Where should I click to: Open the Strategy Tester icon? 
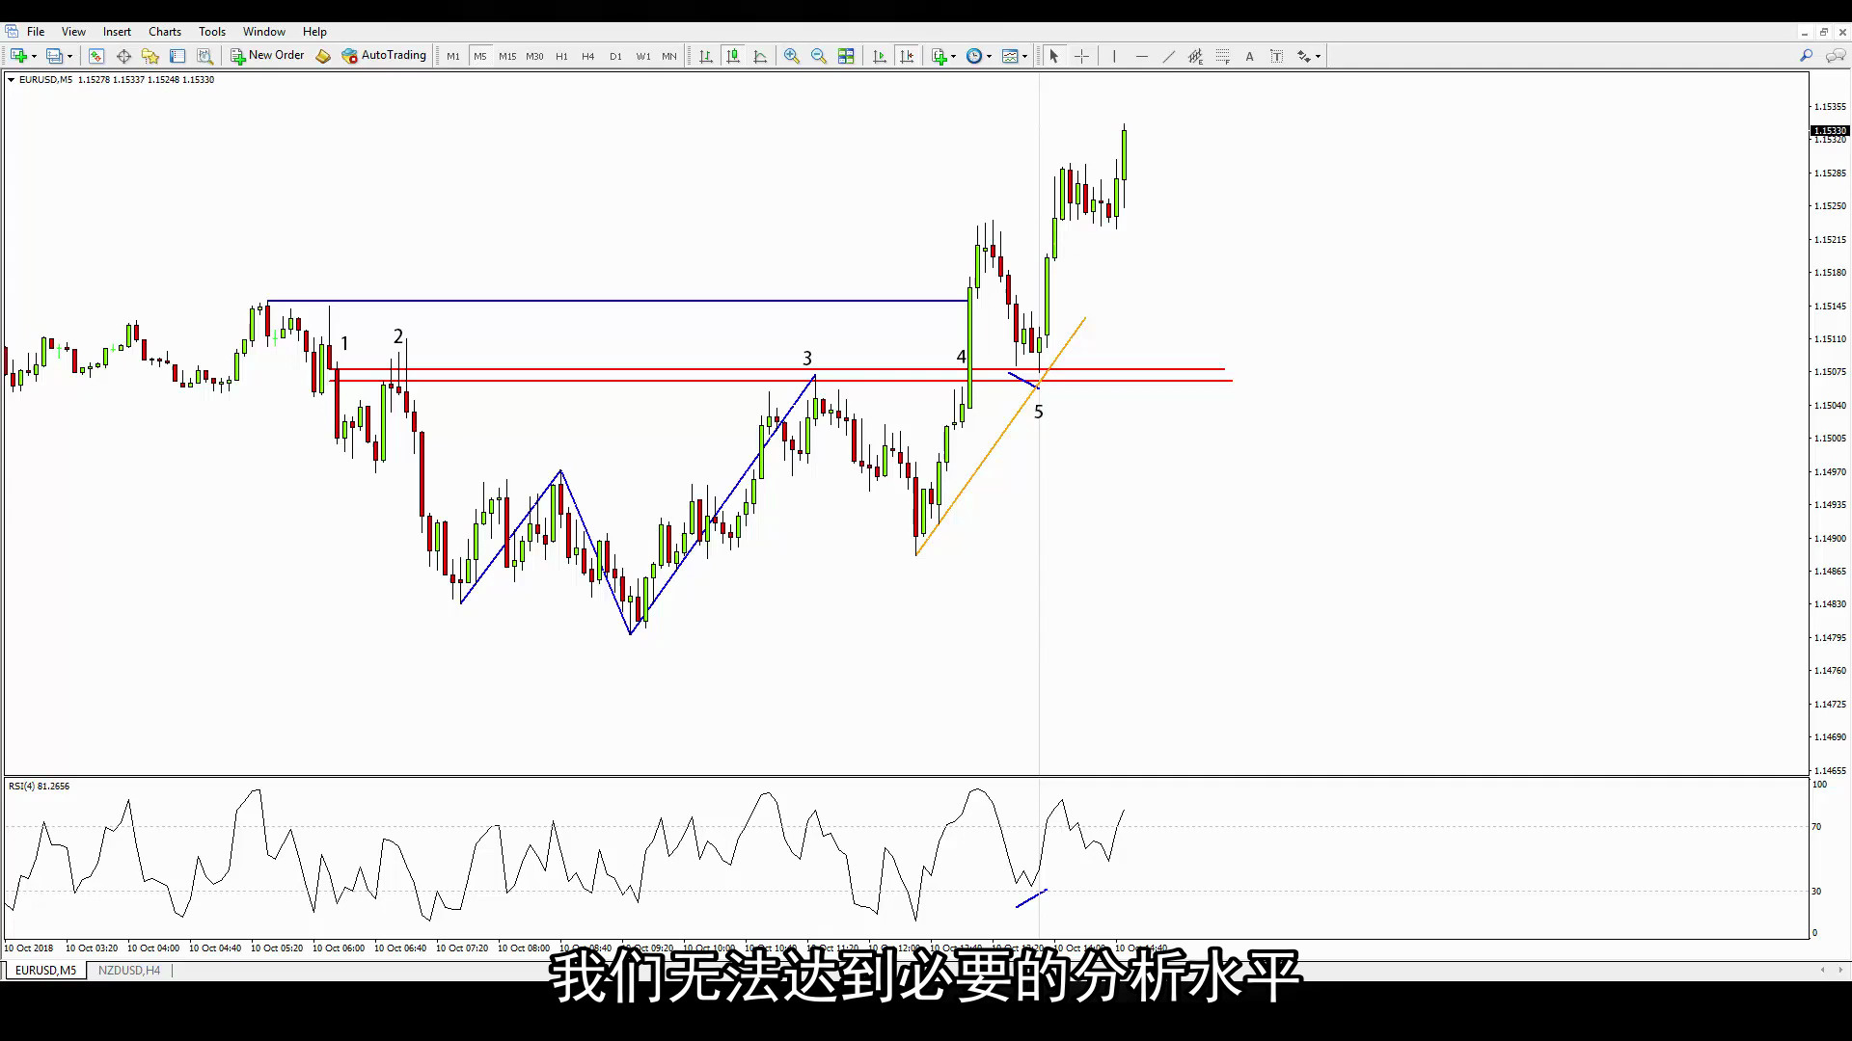point(204,56)
